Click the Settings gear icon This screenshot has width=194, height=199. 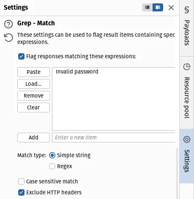click(187, 139)
